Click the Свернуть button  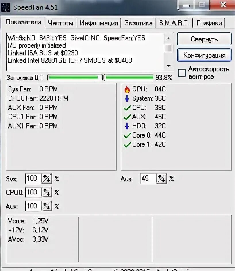(204, 39)
